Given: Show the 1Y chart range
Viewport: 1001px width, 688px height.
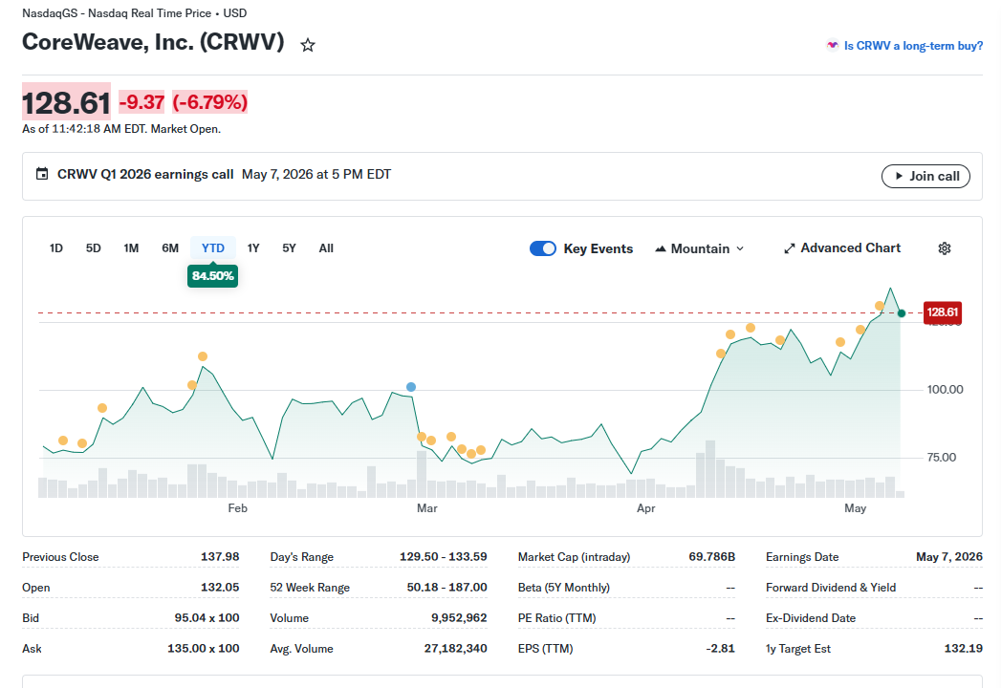Looking at the screenshot, I should tap(253, 248).
